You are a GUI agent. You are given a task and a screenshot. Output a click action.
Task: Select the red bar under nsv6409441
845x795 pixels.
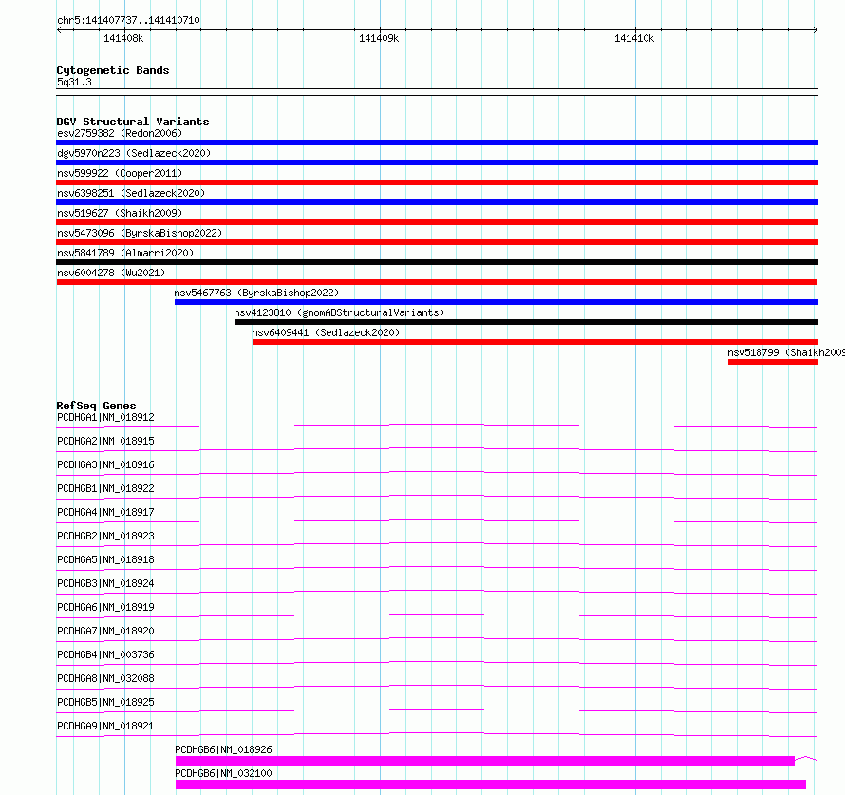(535, 342)
